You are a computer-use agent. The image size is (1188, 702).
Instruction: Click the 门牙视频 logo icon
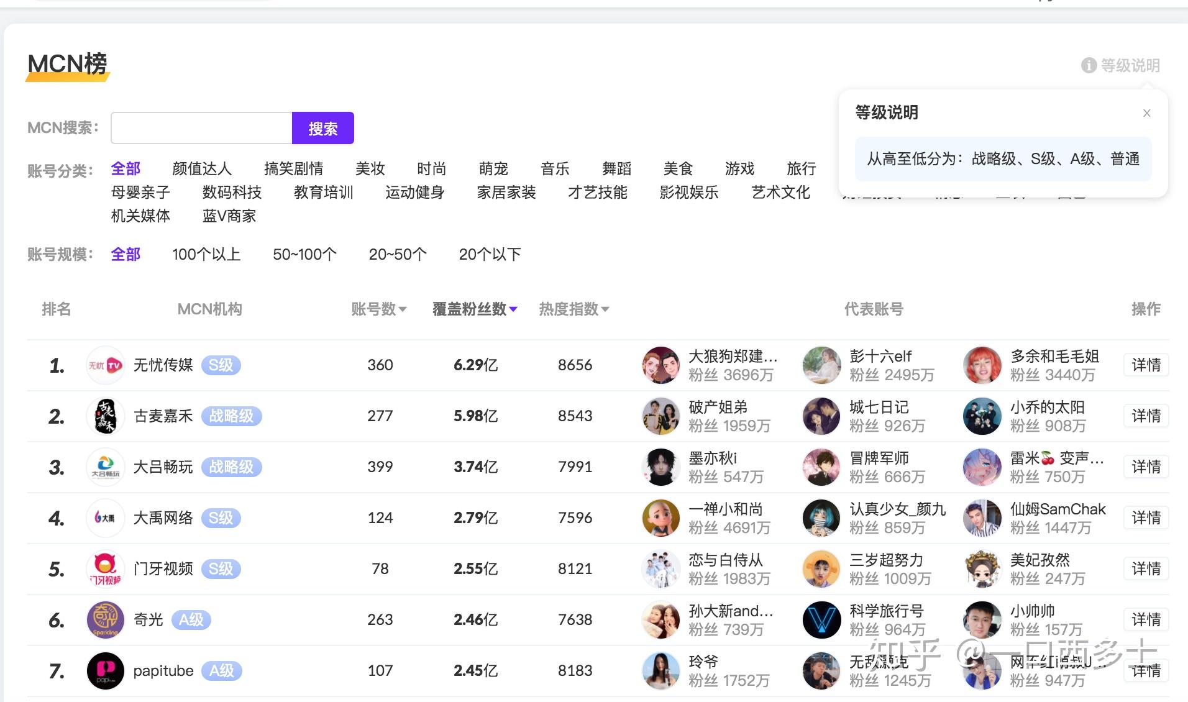[105, 569]
